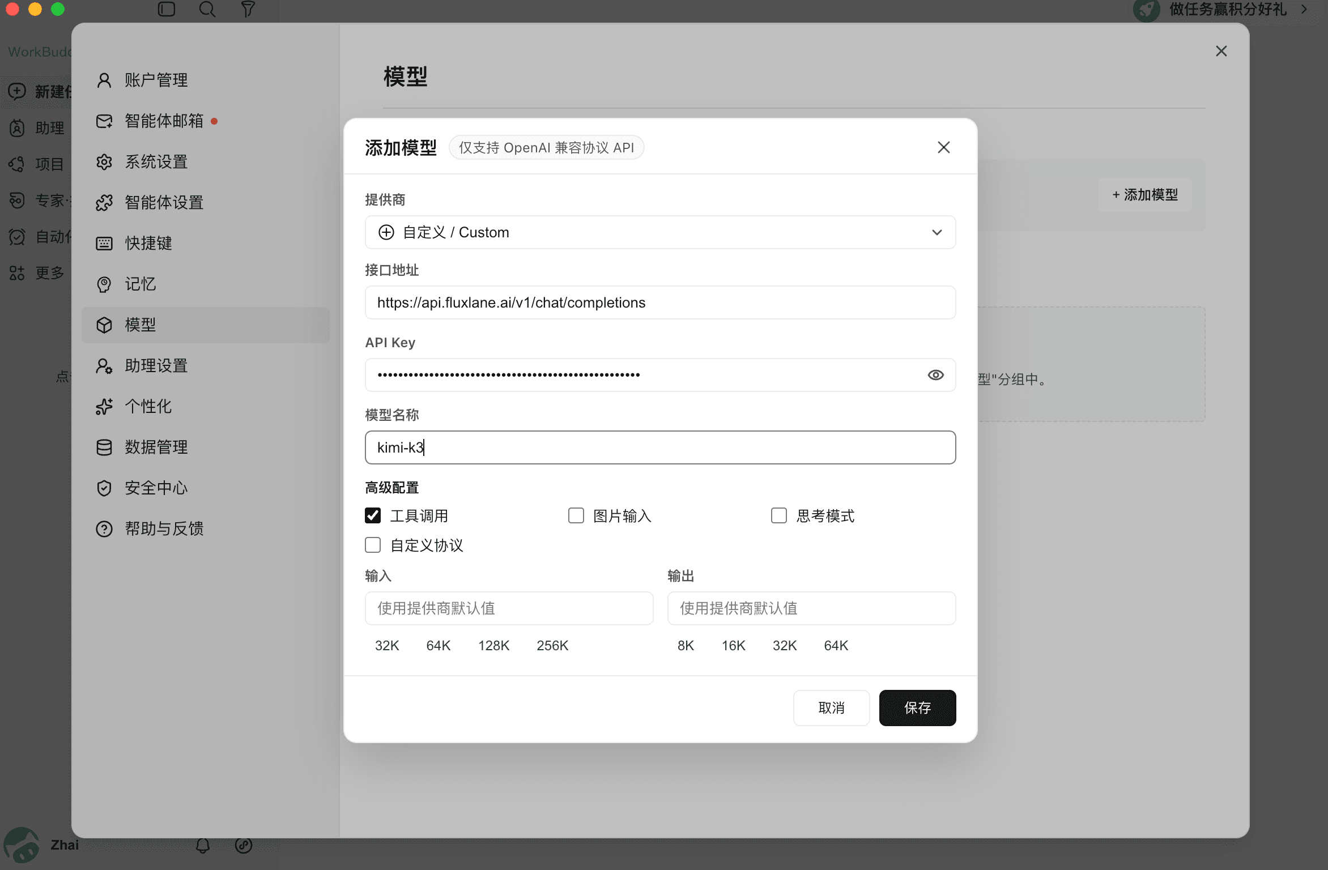
Task: Click the filter funnel icon in title bar
Action: (248, 9)
